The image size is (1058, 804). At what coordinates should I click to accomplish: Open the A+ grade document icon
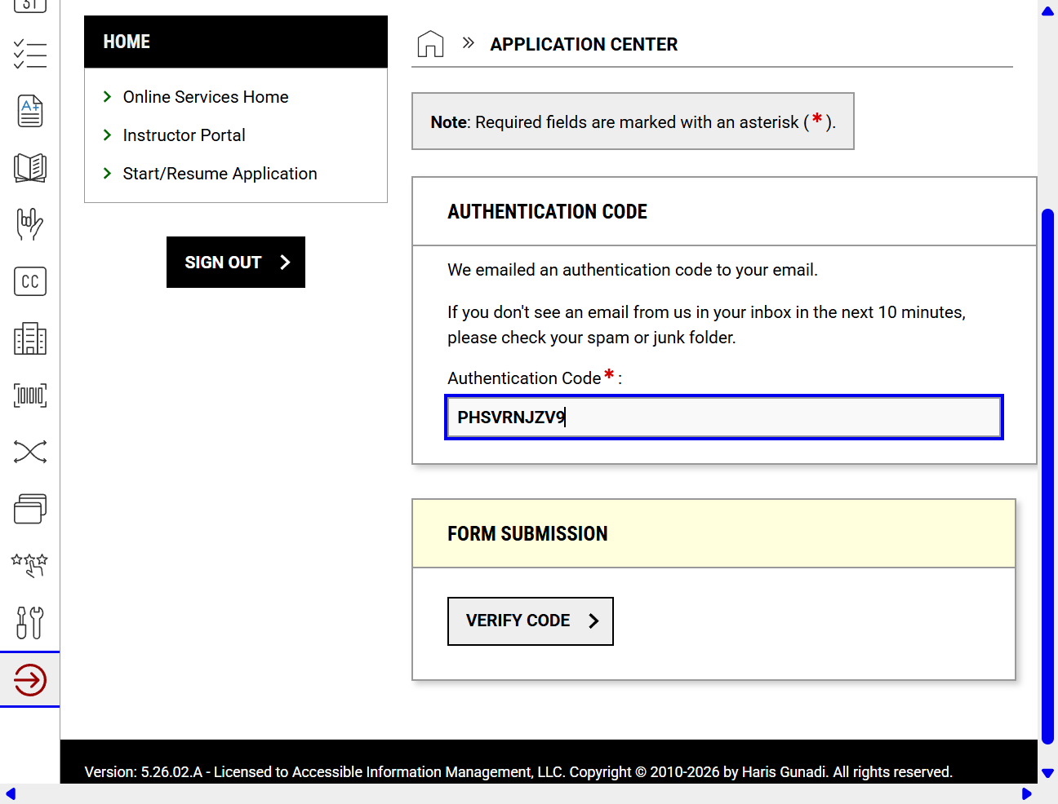30,111
